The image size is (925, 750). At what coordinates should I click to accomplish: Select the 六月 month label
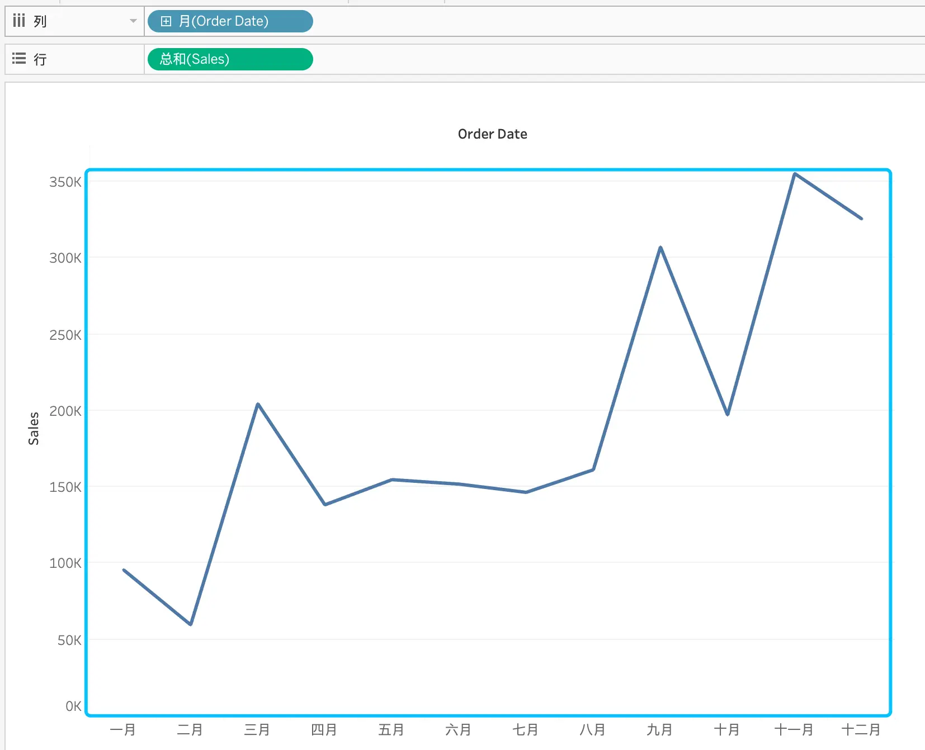(459, 730)
